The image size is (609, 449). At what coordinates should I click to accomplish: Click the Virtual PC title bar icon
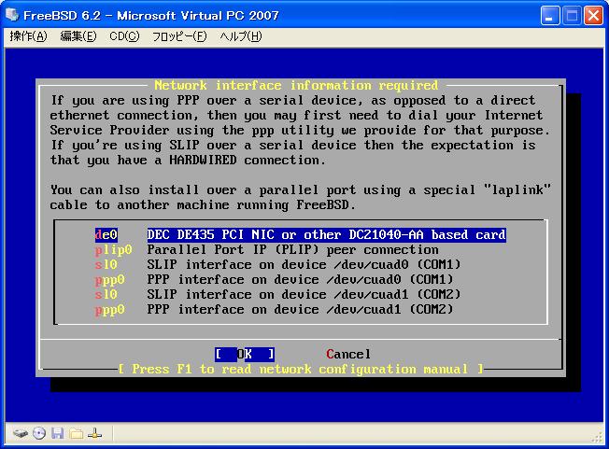(x=12, y=15)
